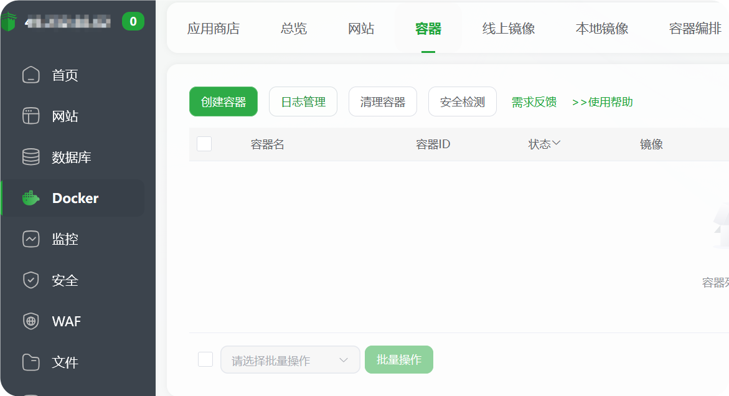Expand the 请选择批量操作 dropdown

[x=290, y=359]
